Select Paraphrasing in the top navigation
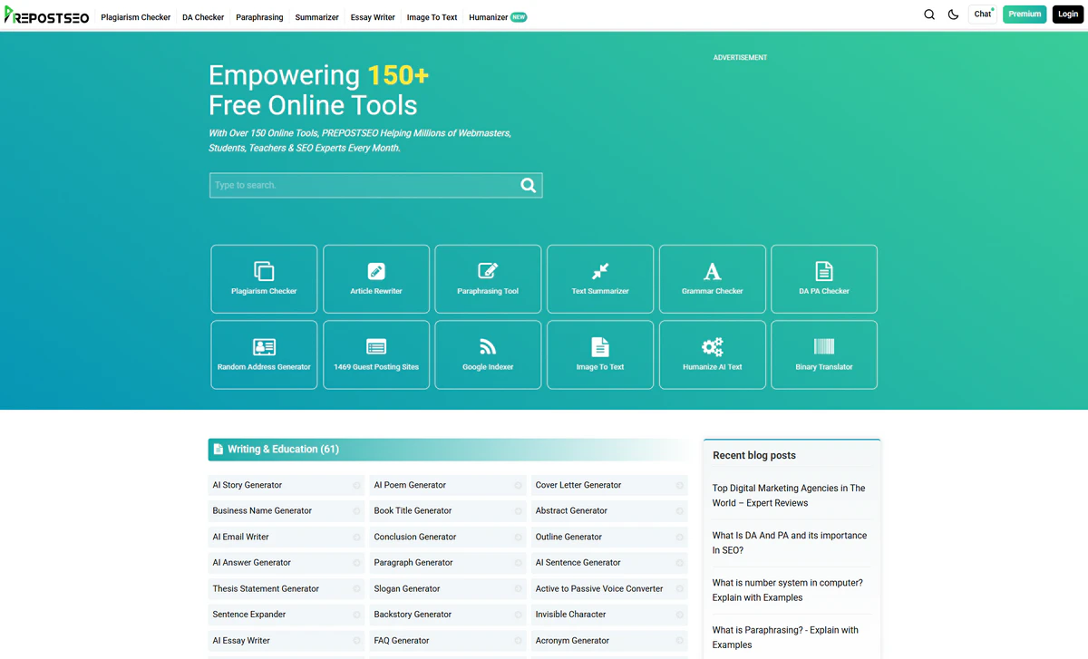The image size is (1088, 659). (259, 17)
